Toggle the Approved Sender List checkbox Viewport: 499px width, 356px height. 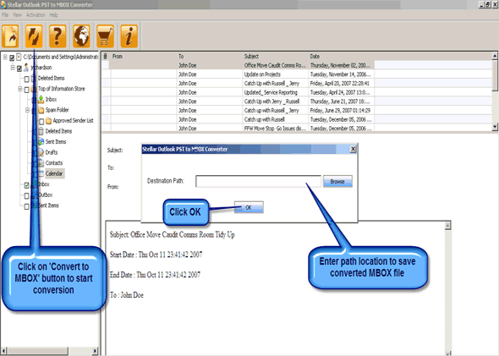click(x=41, y=122)
